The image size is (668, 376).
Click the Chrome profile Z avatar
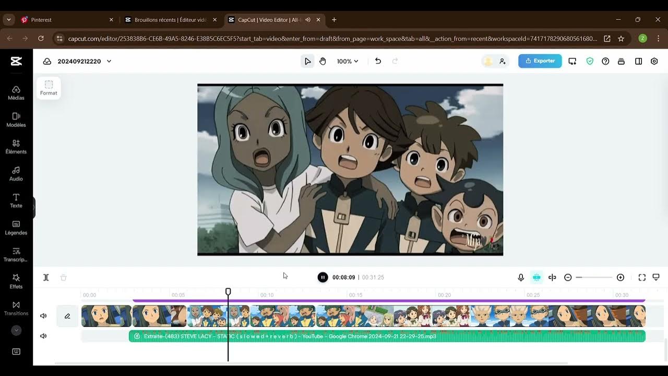point(642,39)
